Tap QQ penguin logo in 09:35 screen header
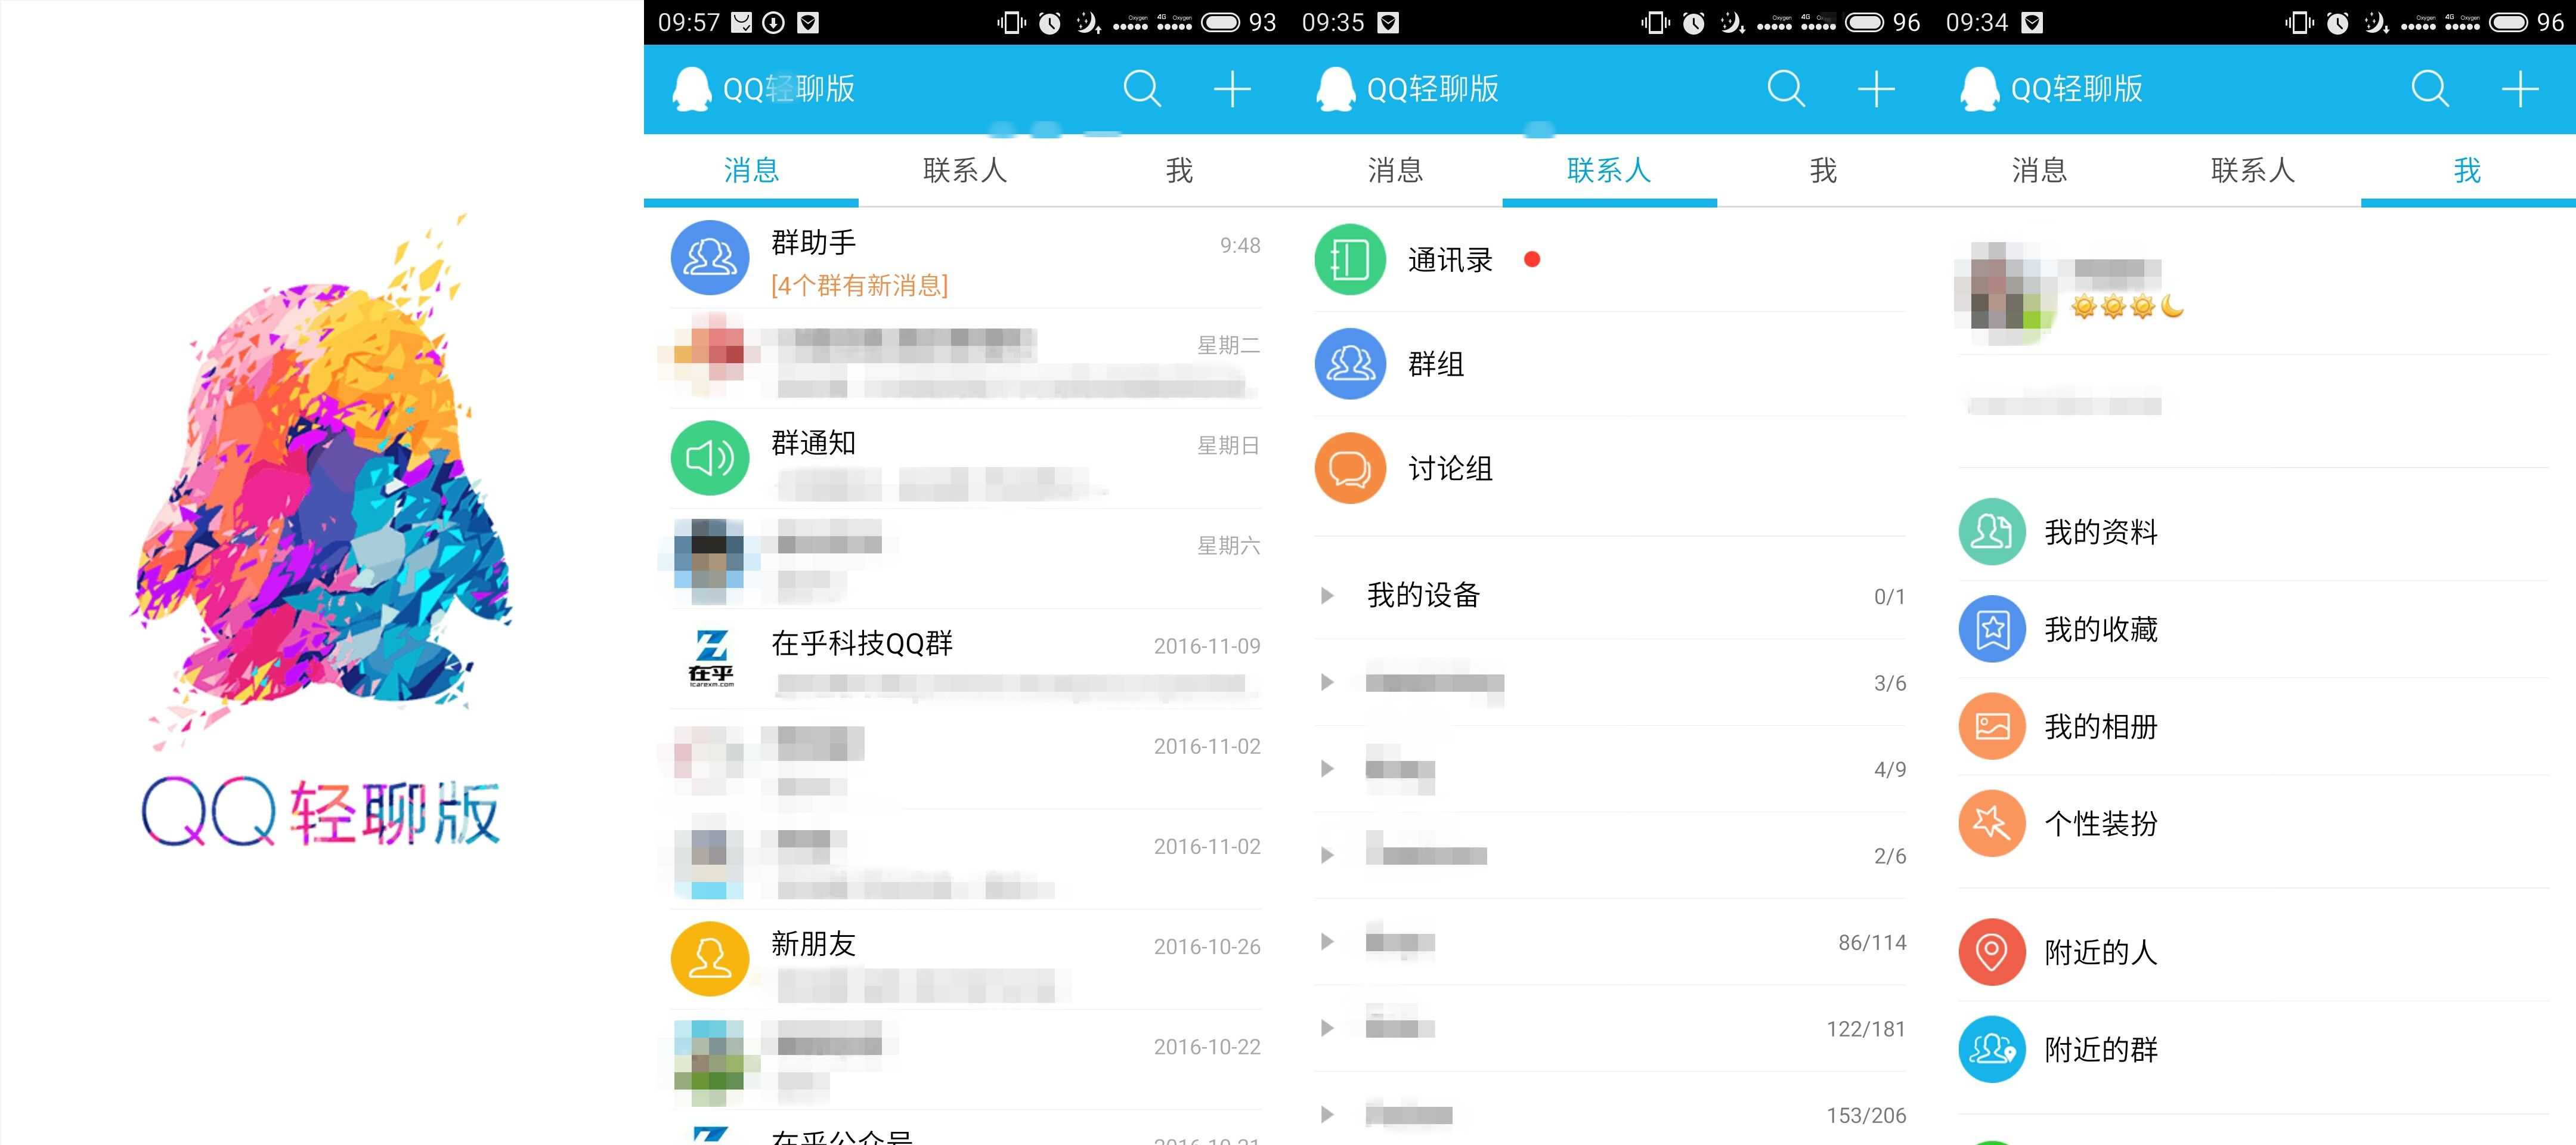Image resolution: width=2576 pixels, height=1145 pixels. tap(1335, 89)
